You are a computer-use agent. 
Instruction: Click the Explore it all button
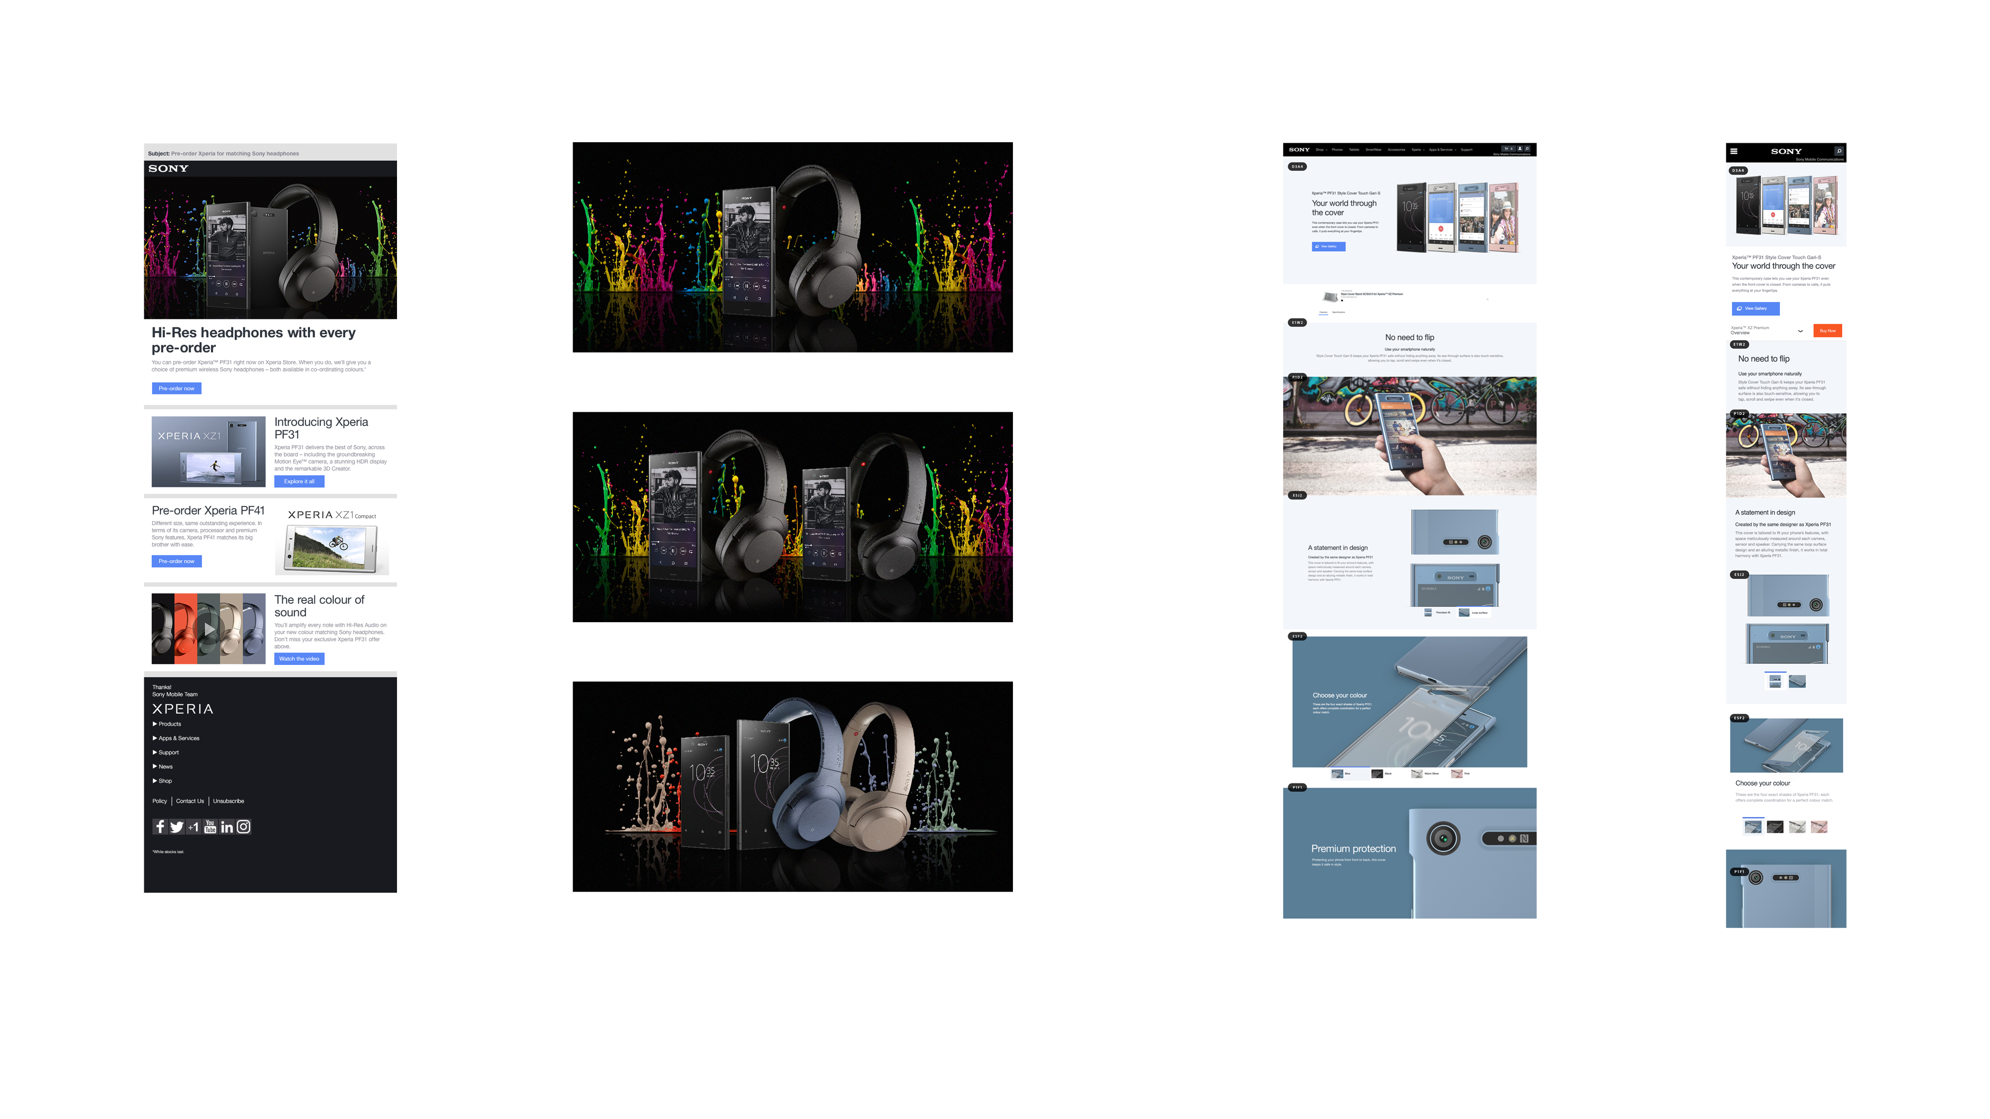point(299,481)
